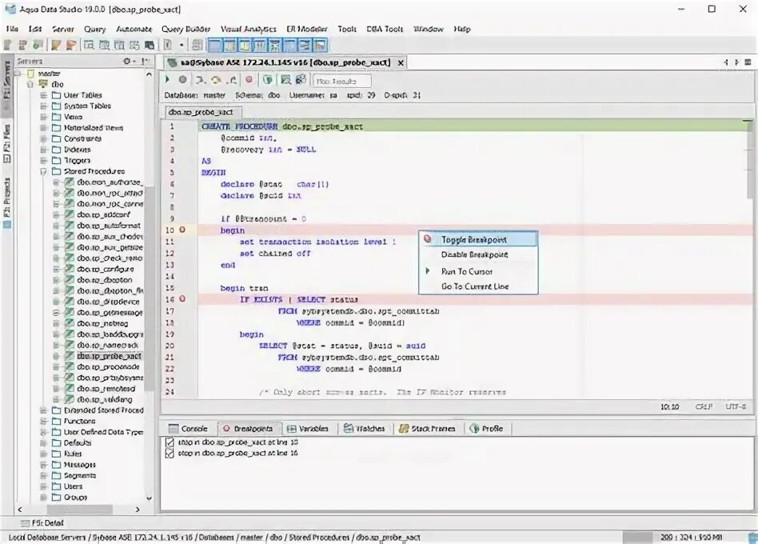758x544 pixels.
Task: Uncheck the breakpoint at line 10 checkbox
Action: click(x=170, y=442)
